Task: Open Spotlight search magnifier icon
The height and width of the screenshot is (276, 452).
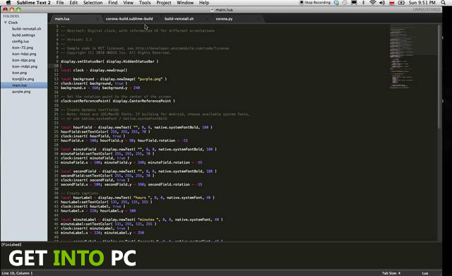Action: 444,3
